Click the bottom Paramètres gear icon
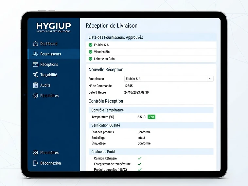This screenshot has width=248, height=186. 35,153
